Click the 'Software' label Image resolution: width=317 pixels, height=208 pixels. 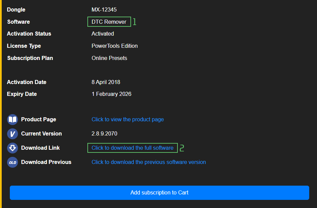[x=19, y=22]
